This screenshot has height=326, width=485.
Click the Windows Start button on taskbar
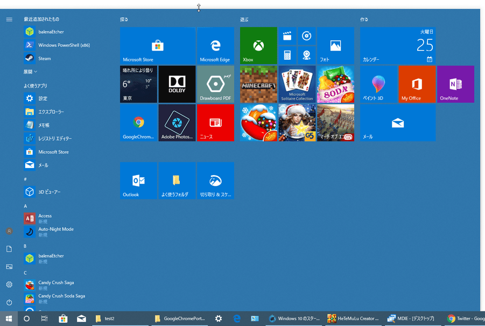(9, 318)
